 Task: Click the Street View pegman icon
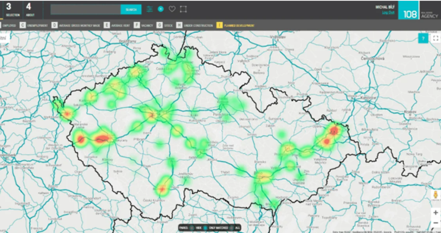[x=435, y=195]
